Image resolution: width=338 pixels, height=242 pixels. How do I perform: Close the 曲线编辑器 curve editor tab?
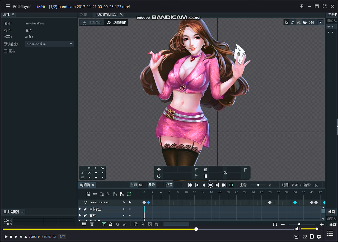[22, 212]
